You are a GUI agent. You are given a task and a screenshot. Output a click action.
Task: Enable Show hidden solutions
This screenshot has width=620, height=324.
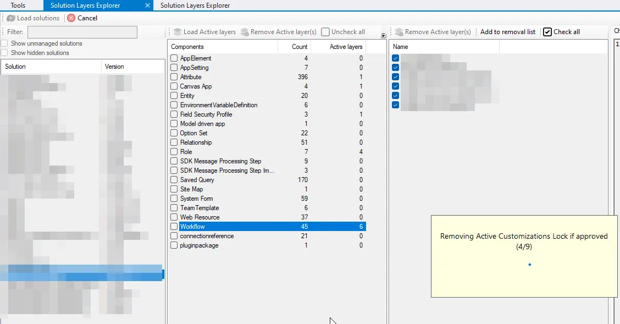tap(4, 53)
